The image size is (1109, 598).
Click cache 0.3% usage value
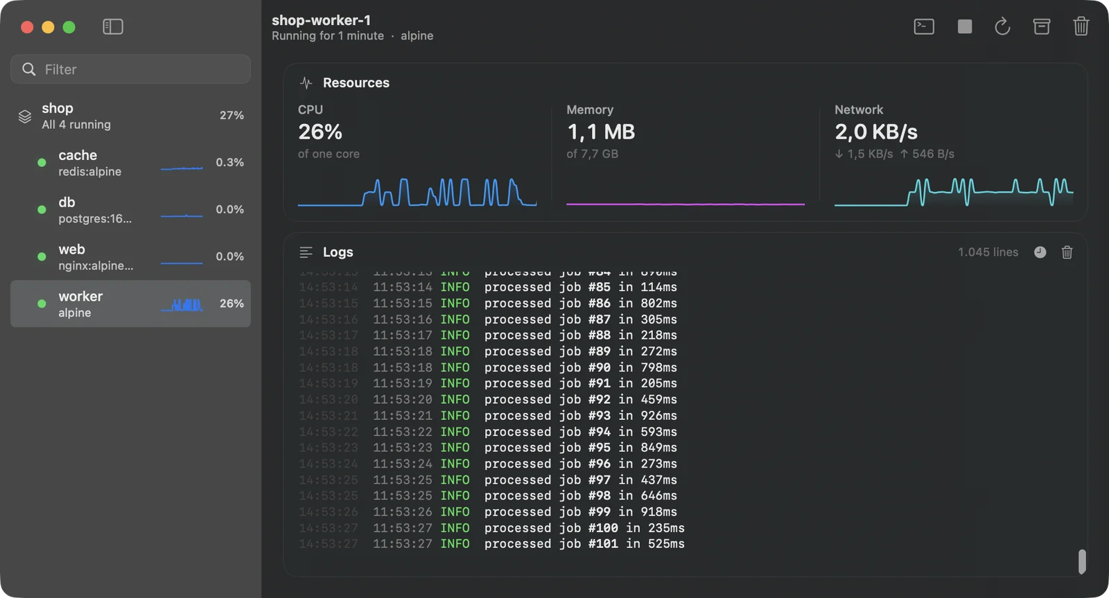[x=229, y=163]
